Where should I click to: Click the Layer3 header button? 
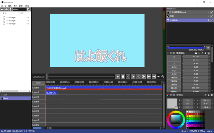tap(39, 97)
